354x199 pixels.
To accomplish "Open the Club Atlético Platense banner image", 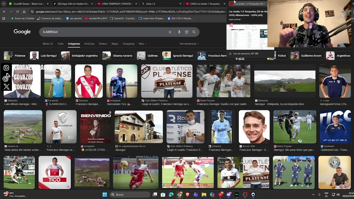I will pyautogui.click(x=167, y=81).
